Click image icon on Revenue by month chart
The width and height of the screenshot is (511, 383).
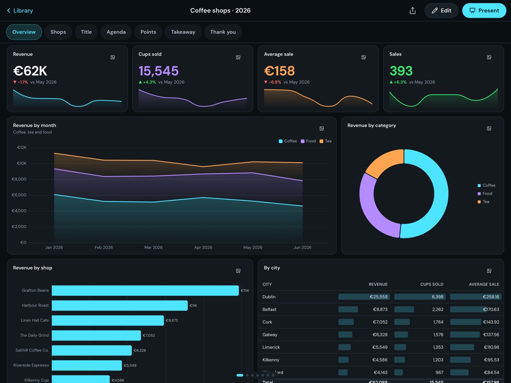coord(322,129)
